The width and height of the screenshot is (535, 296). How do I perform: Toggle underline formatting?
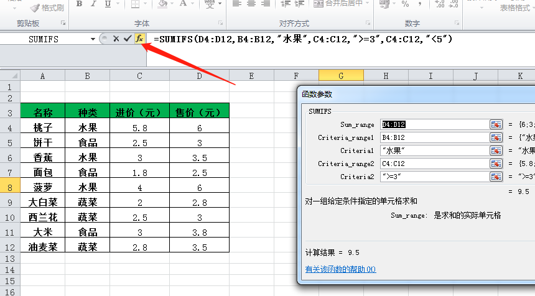(108, 4)
